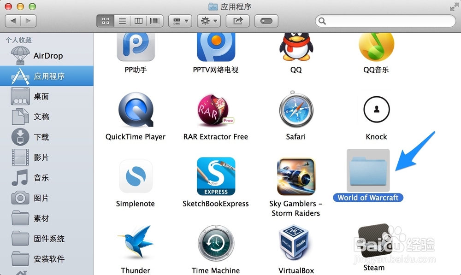Viewport: 461px width, 275px height.
Task: Select the QQ penguin icon
Action: [x=296, y=47]
